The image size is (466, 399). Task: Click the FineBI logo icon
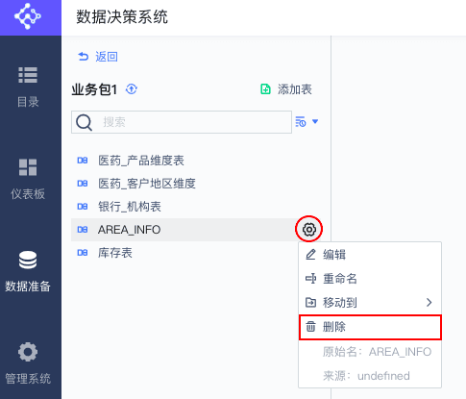28,16
